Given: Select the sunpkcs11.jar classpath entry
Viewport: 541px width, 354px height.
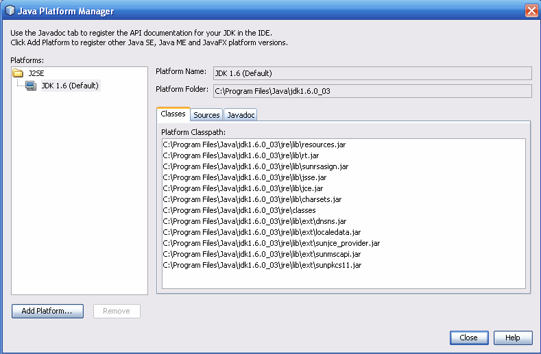Looking at the screenshot, I should click(x=262, y=265).
